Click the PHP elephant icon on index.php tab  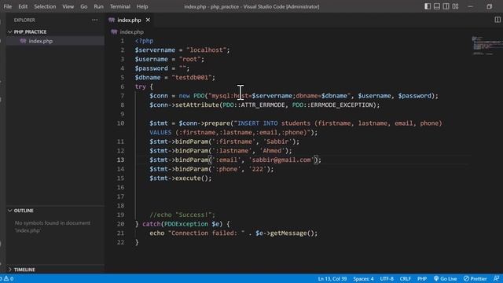[112, 20]
